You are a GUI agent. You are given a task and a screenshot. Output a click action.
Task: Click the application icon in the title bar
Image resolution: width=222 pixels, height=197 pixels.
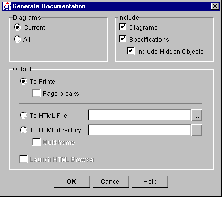pos(7,6)
